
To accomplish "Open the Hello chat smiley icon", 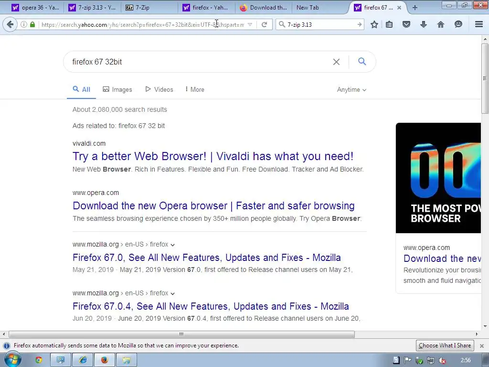I will point(458,24).
